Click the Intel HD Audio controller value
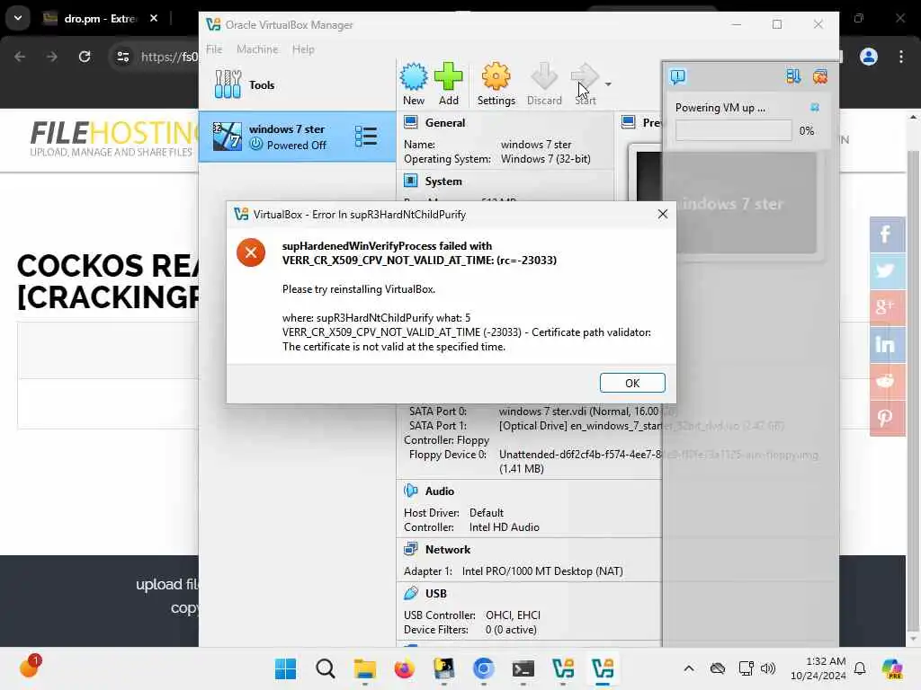 [504, 527]
